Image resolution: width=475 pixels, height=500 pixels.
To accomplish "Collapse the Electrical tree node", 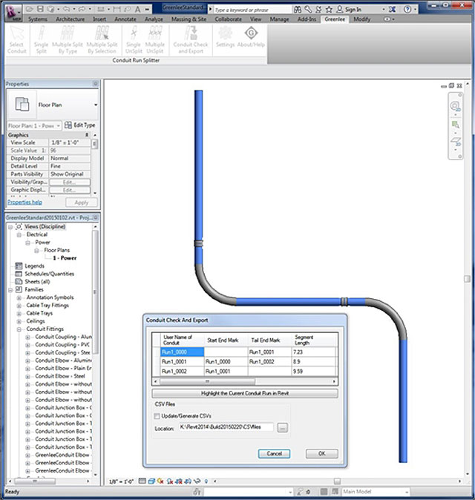I will pos(19,234).
